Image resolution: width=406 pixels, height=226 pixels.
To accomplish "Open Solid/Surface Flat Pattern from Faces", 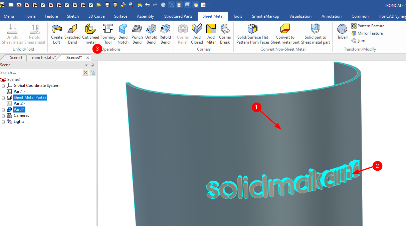I will click(253, 34).
